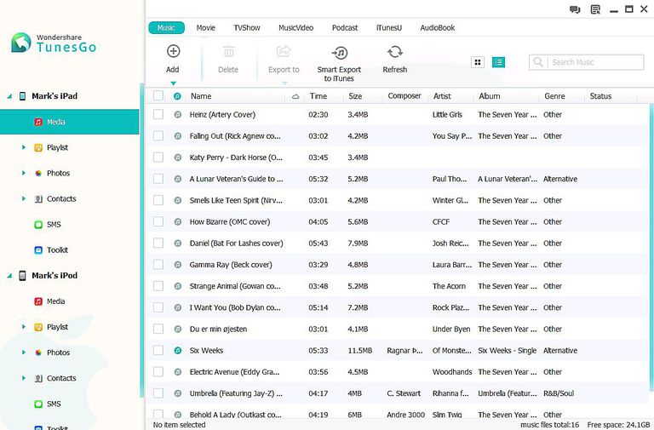Sort by the Time column header
Screen dimensions: 654x430
[x=318, y=96]
